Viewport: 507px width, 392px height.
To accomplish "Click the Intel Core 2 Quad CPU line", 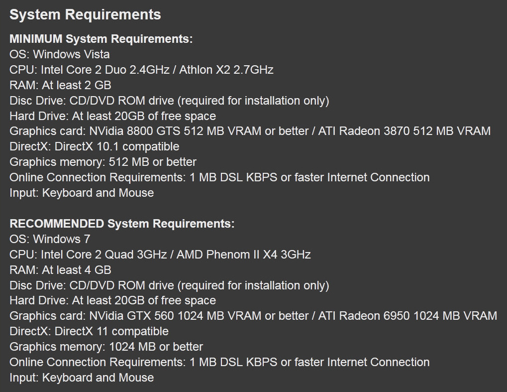I will (160, 255).
